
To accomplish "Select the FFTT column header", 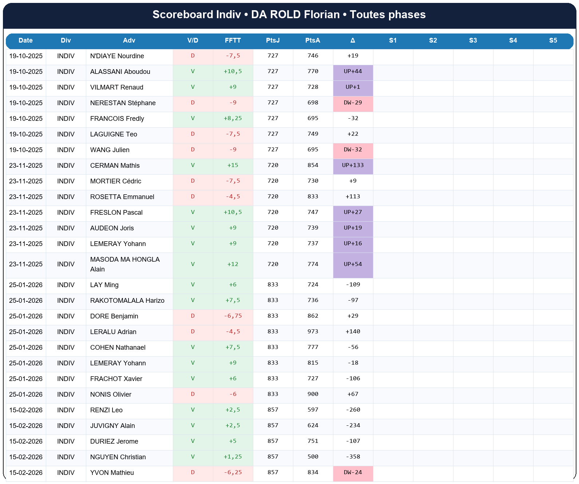I will pyautogui.click(x=233, y=40).
